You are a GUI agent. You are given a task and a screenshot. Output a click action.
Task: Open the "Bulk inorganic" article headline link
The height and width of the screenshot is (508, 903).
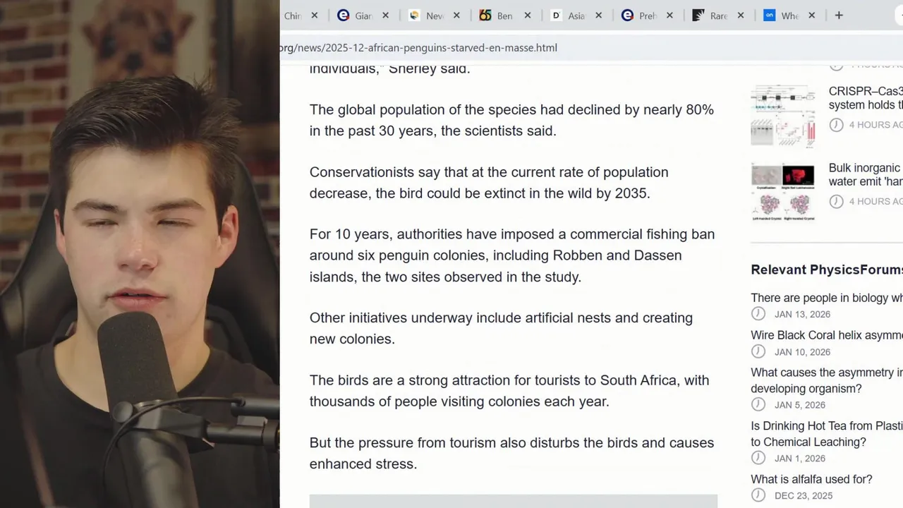(x=865, y=175)
